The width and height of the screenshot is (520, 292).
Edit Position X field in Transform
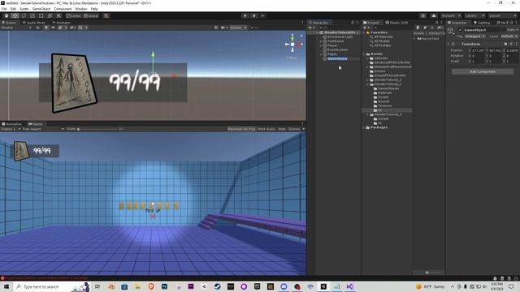coord(478,50)
